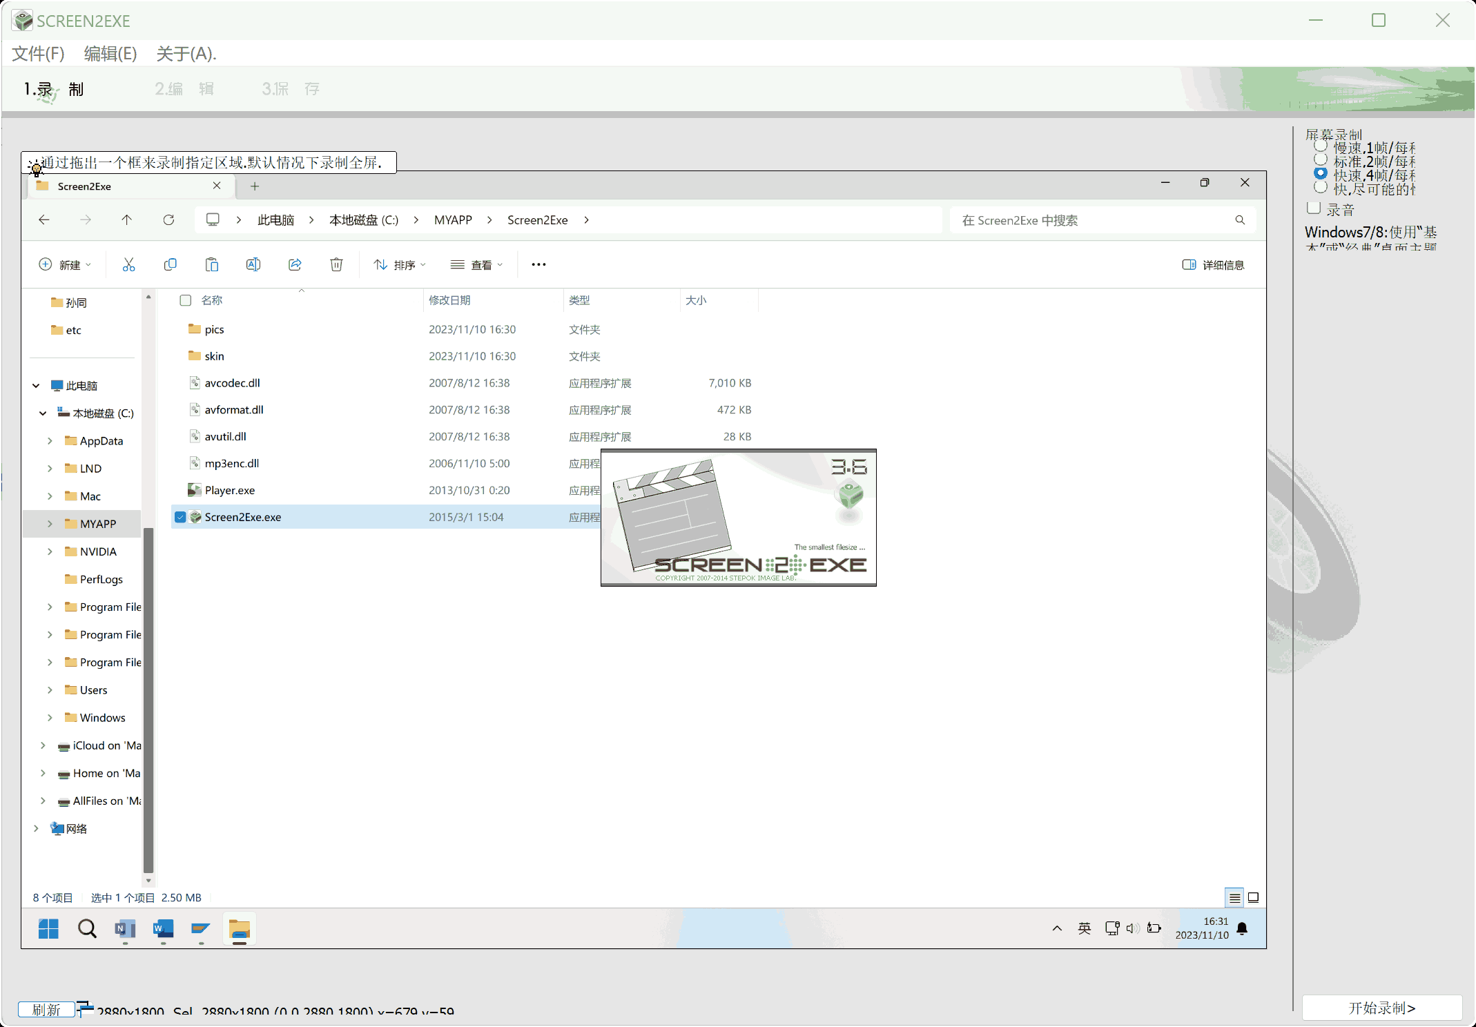1476x1027 pixels.
Task: Click the copy icon in the toolbar
Action: (170, 264)
